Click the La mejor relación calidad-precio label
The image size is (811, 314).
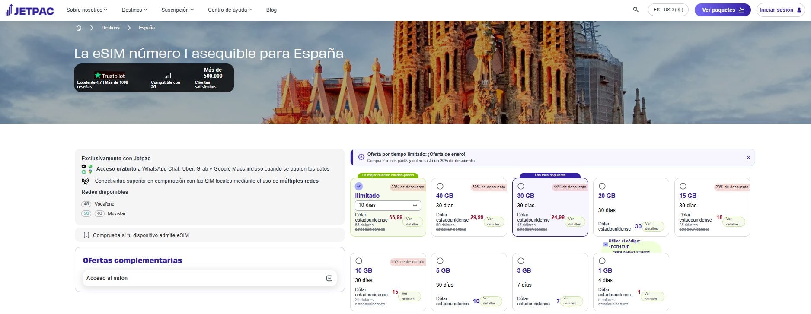click(388, 175)
